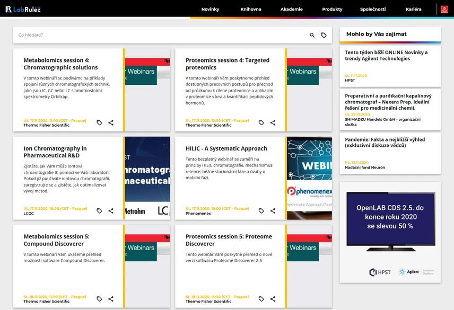The width and height of the screenshot is (454, 310).
Task: Open 'Proteomics session 5: Proteome Discoverer' title
Action: (x=229, y=240)
